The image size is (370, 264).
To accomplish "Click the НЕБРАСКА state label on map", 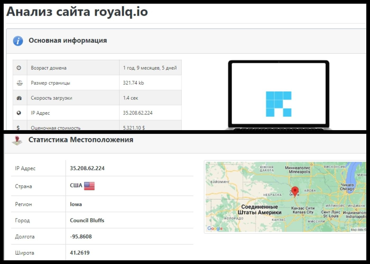I will (x=272, y=195).
